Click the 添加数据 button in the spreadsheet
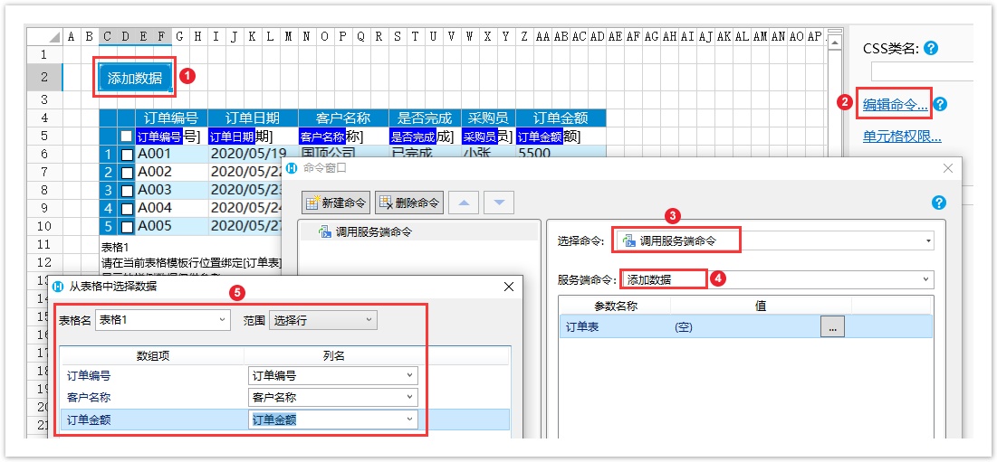997x462 pixels. point(135,78)
